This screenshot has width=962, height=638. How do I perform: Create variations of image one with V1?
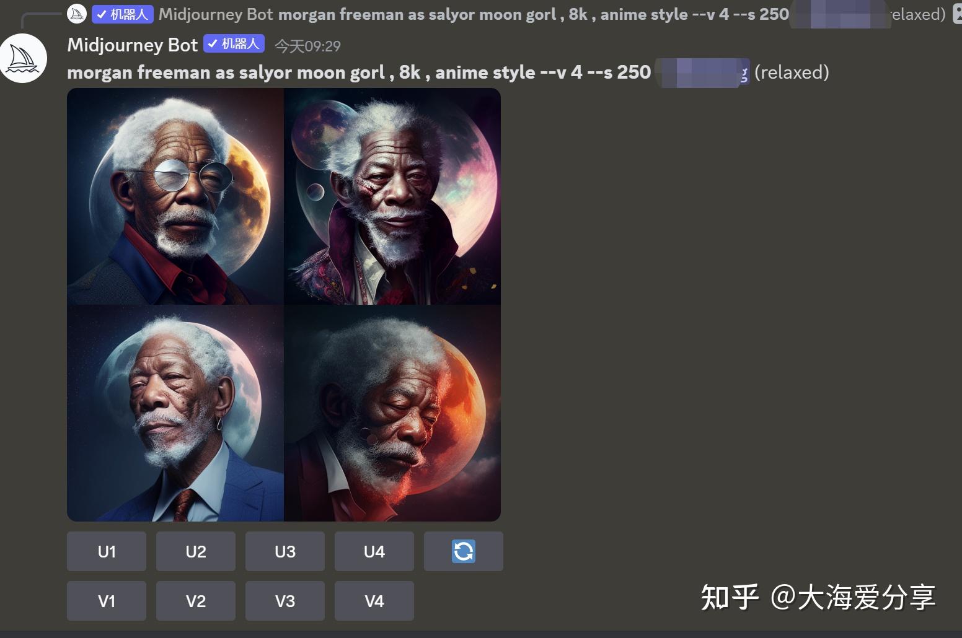tap(107, 601)
